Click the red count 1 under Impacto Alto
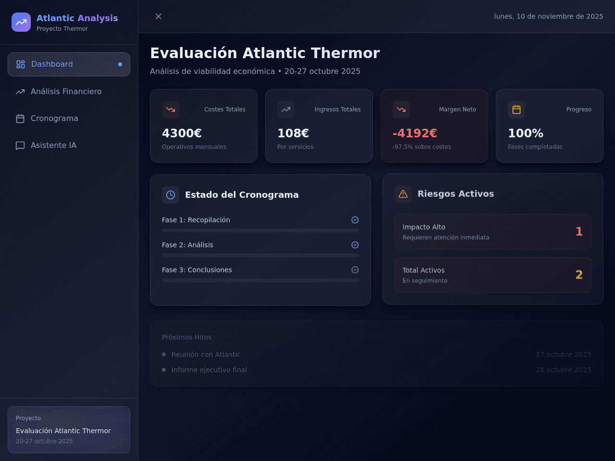Screen dimensions: 615x461 click(x=579, y=231)
